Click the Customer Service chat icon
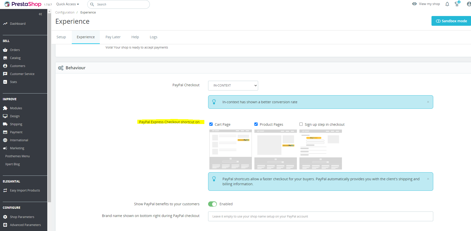This screenshot has width=471, height=231. point(5,74)
